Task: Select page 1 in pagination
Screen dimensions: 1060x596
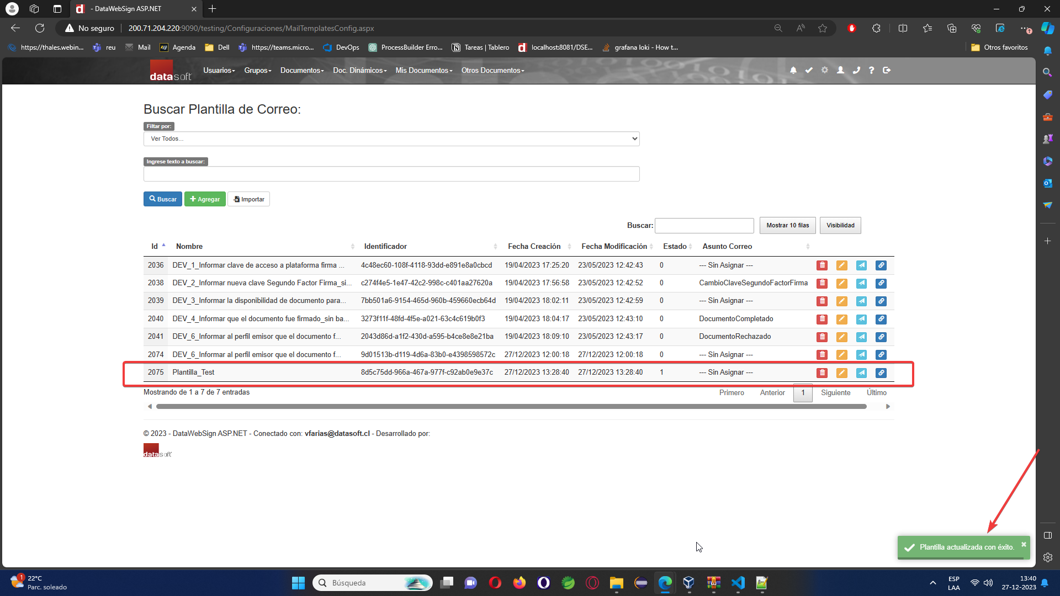Action: (803, 392)
